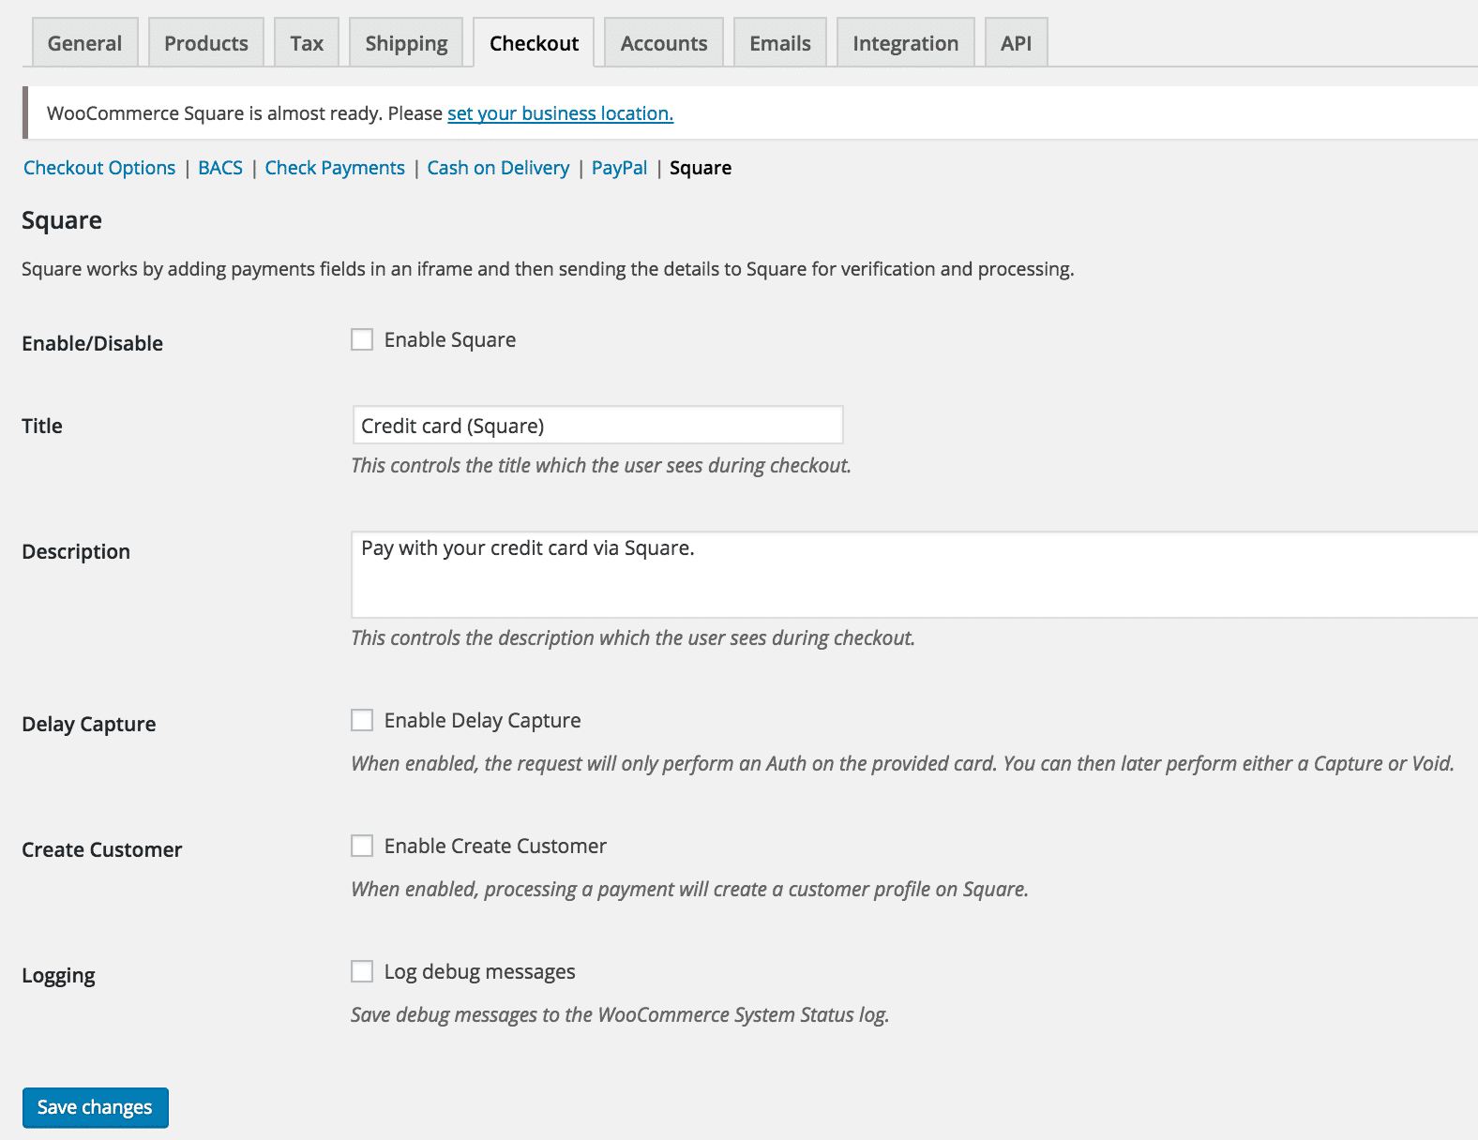1478x1140 pixels.
Task: Open the Tax tab
Action: coord(307,43)
